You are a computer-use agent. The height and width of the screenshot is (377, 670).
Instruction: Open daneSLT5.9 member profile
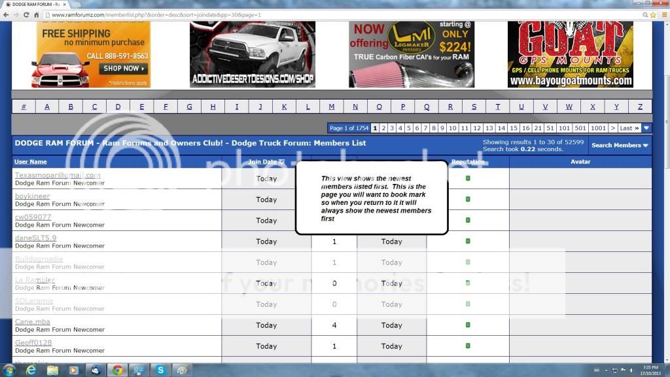tap(35, 238)
